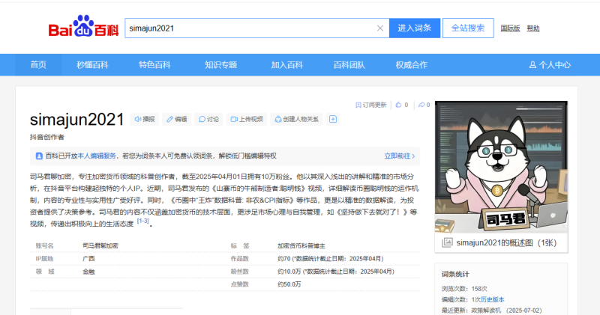Click the 抖音创作者 subtitle text

[x=47, y=137]
